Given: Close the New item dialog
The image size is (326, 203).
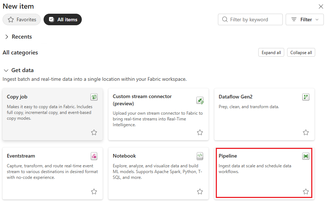Looking at the screenshot, I should pos(321,6).
